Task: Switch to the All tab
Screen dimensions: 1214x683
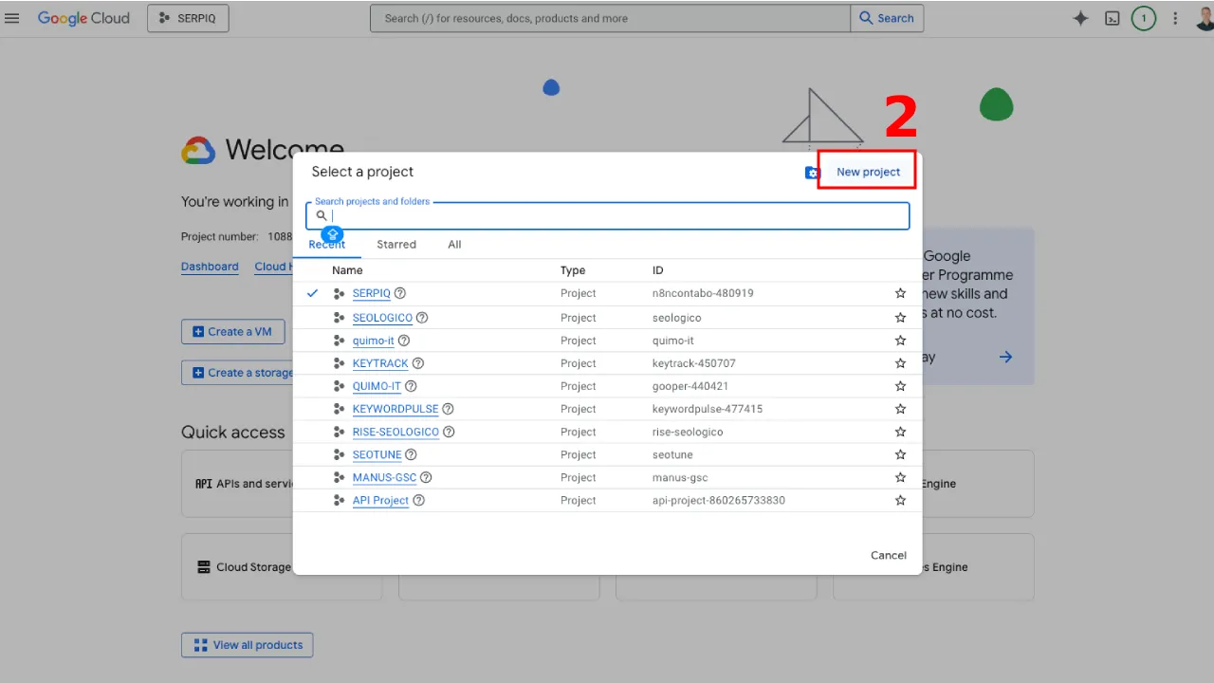Action: click(x=454, y=245)
